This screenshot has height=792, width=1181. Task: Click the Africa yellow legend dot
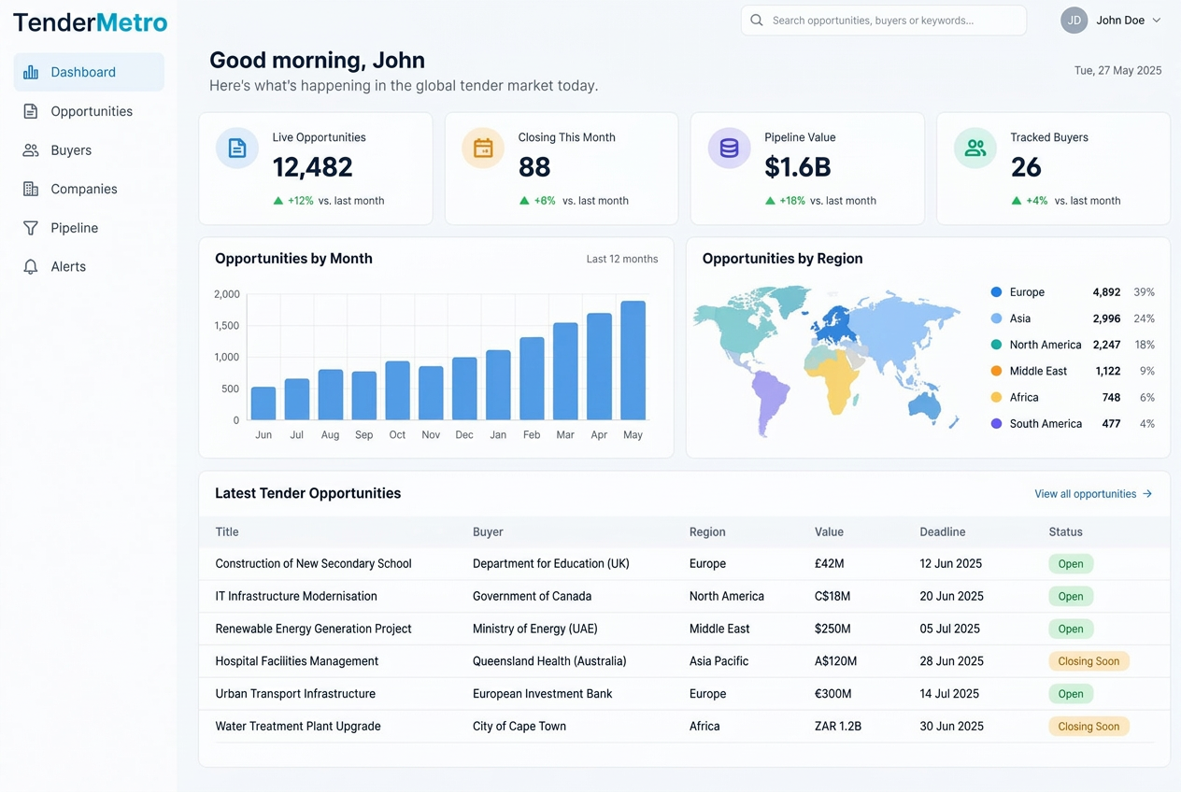coord(996,397)
